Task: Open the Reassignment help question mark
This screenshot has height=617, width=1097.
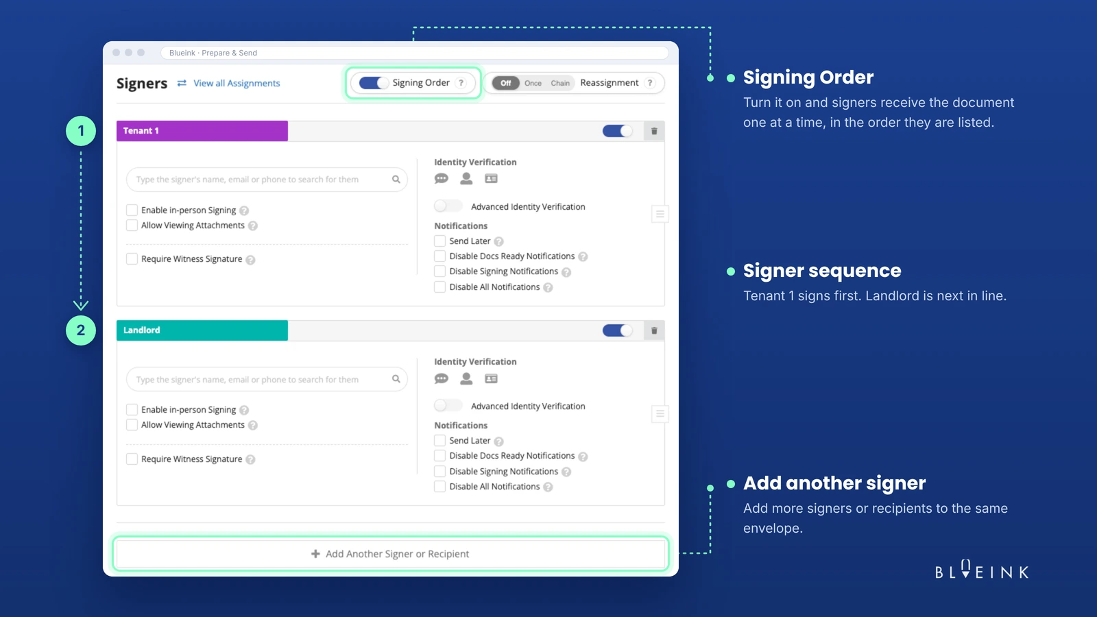Action: 650,83
